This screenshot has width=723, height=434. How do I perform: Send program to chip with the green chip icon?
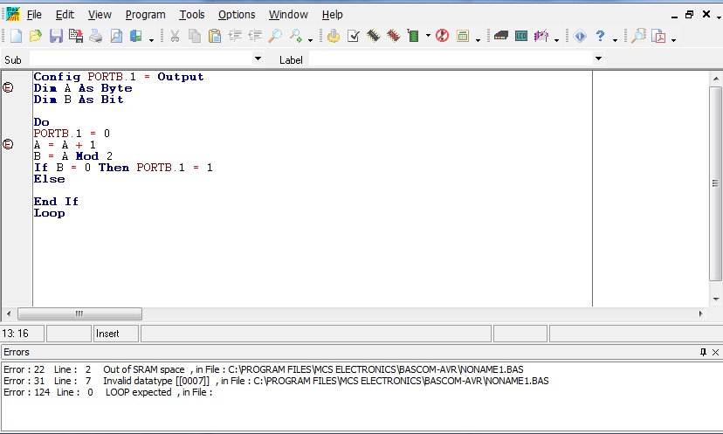tap(413, 36)
